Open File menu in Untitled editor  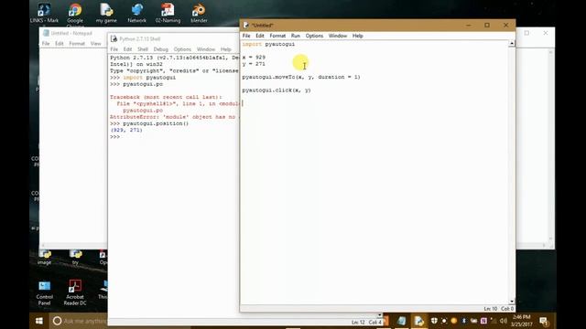[x=246, y=36]
